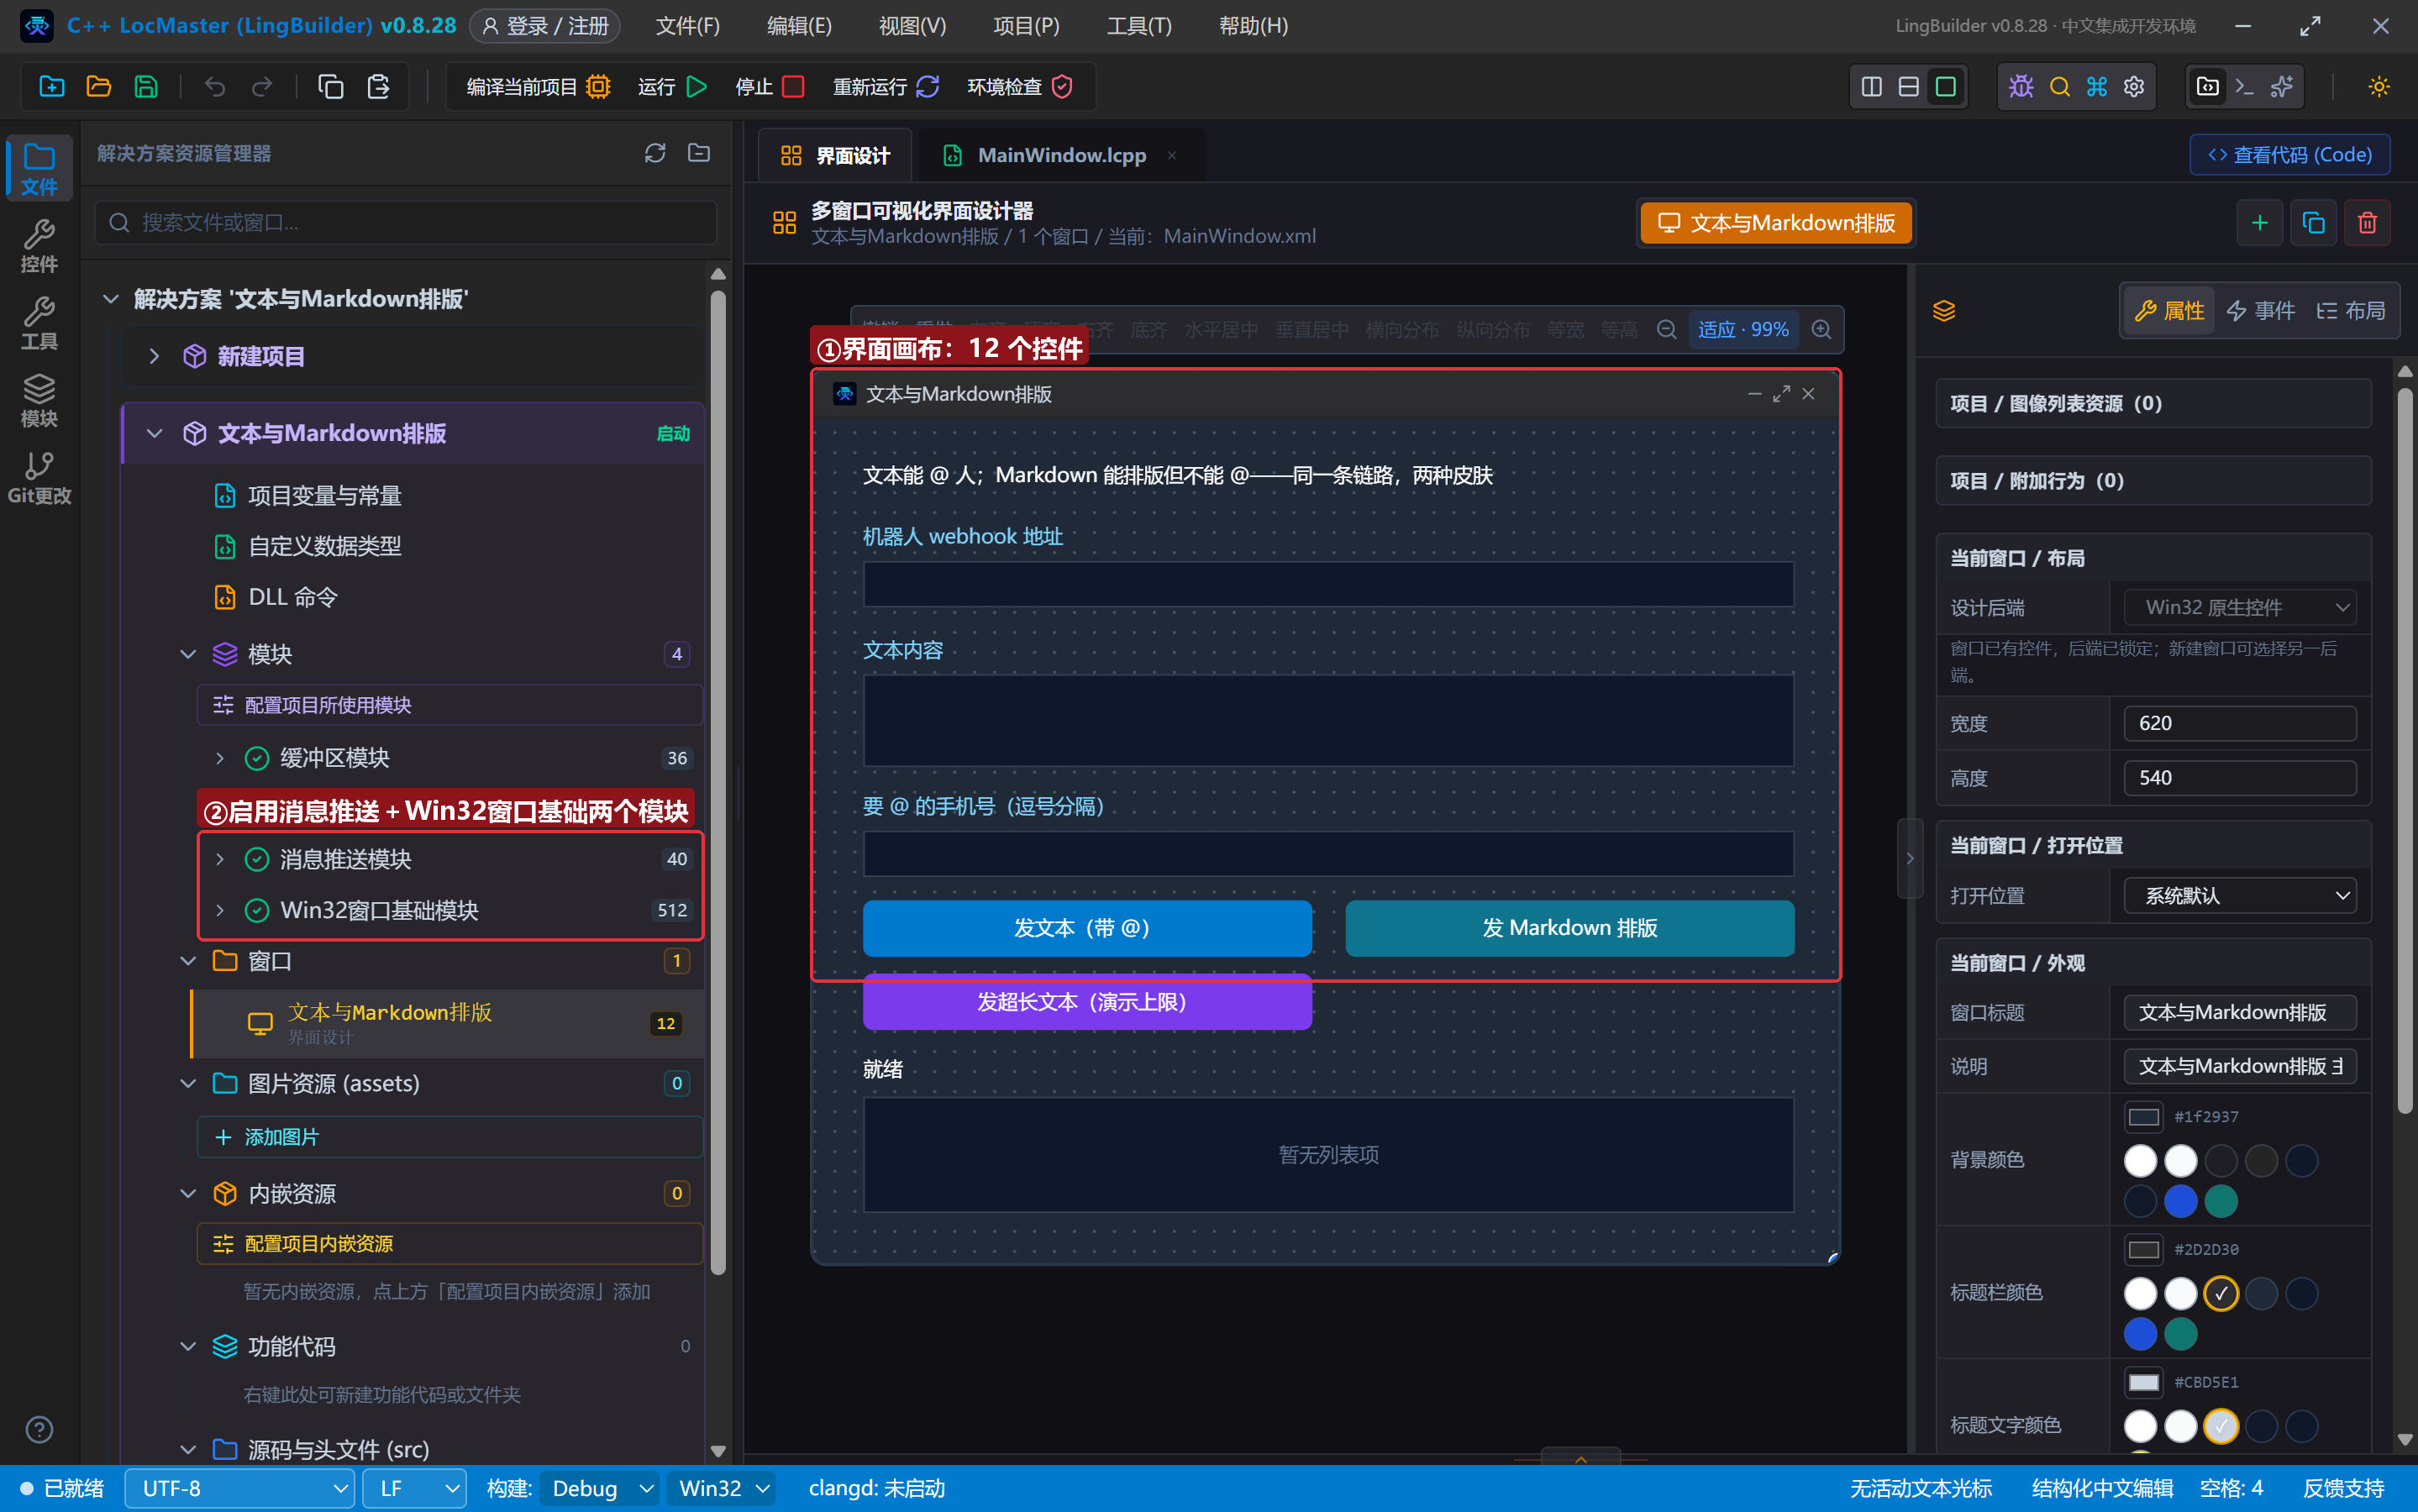Click the save icon in toolbar
Viewport: 2418px width, 1512px height.
click(146, 87)
